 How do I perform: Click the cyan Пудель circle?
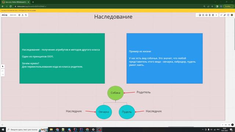coord(127,112)
